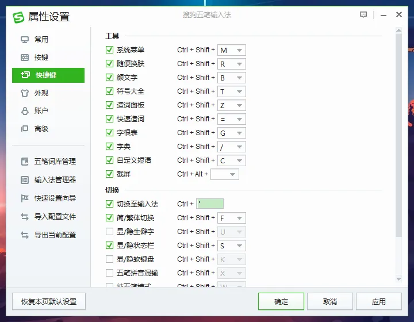Click the 快捷键 shortcut icon
414x322 pixels.
pyautogui.click(x=25, y=75)
